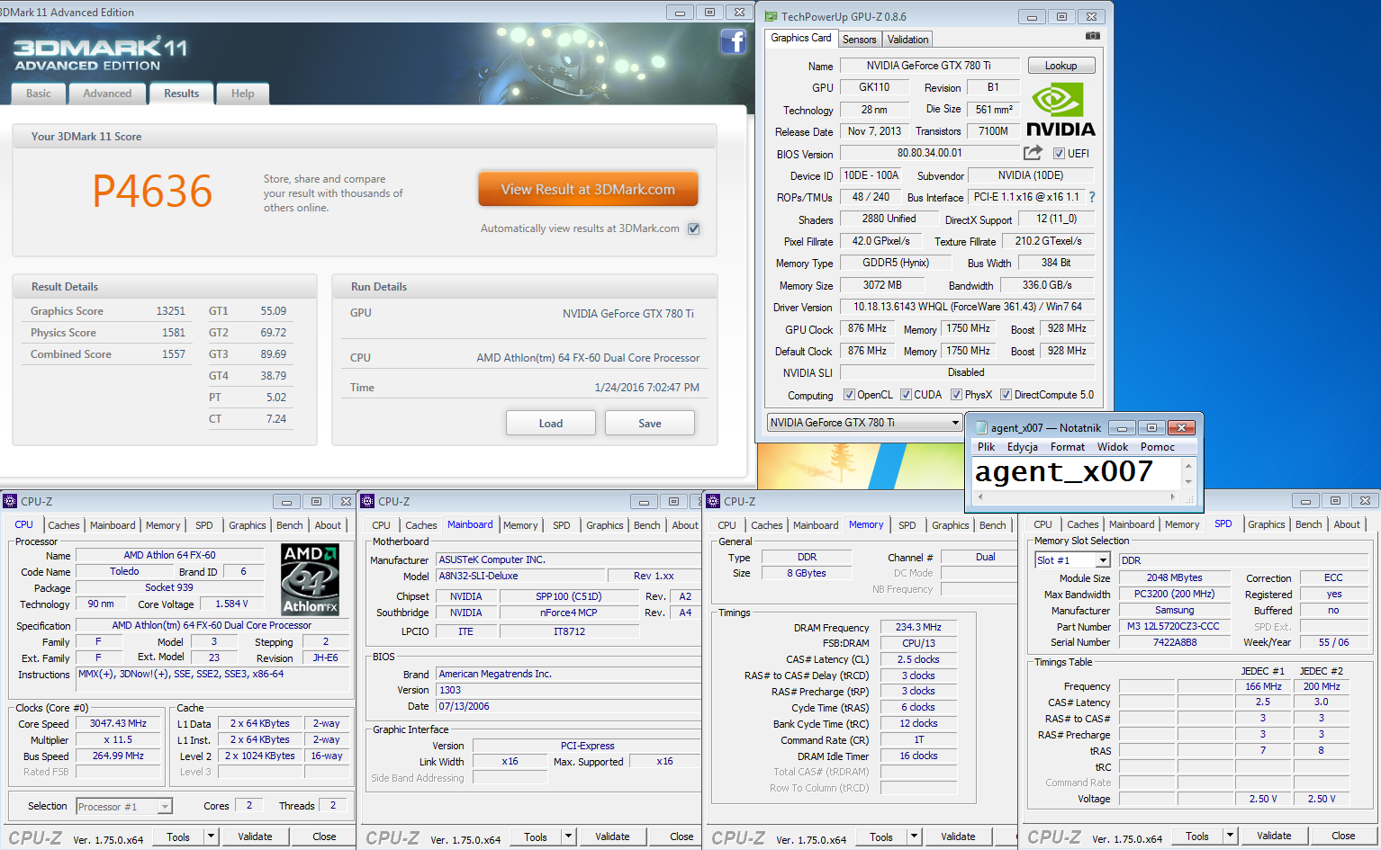The width and height of the screenshot is (1381, 850).
Task: Click the Part Number M3 12L5720CZ3-CCC
Action: [1174, 626]
